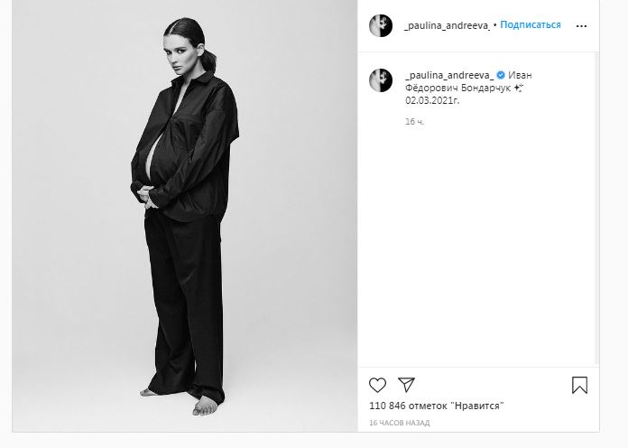Open the profile avatar in the post header
Screen dimensions: 628x448
click(x=381, y=25)
